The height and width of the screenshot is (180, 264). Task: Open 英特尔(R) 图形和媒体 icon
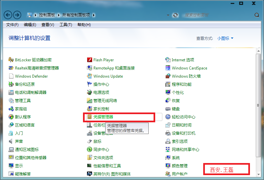point(90,174)
